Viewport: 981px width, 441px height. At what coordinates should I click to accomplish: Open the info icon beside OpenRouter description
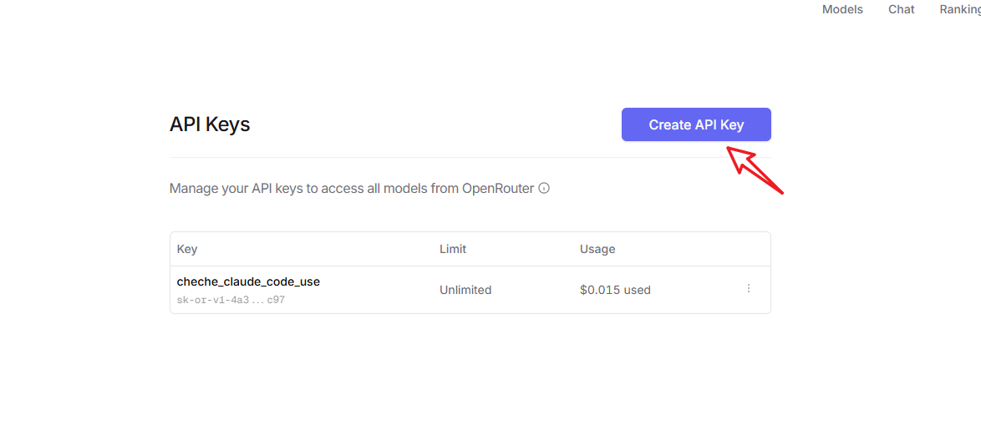pyautogui.click(x=544, y=188)
